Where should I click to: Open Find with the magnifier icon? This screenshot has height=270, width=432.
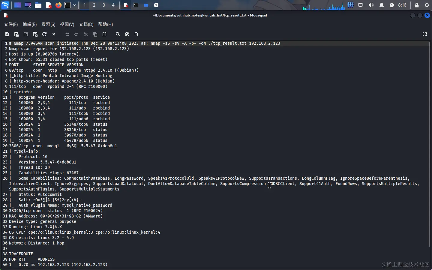[118, 34]
